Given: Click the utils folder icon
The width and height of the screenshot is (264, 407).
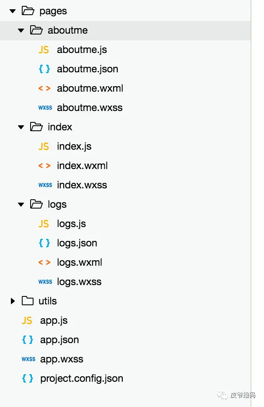Looking at the screenshot, I should pos(27,301).
